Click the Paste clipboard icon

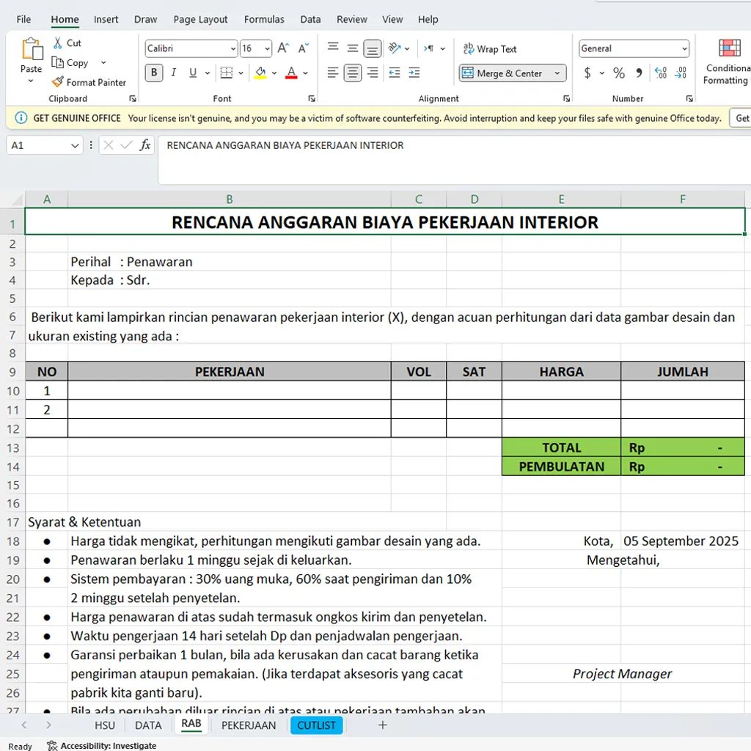coord(32,49)
